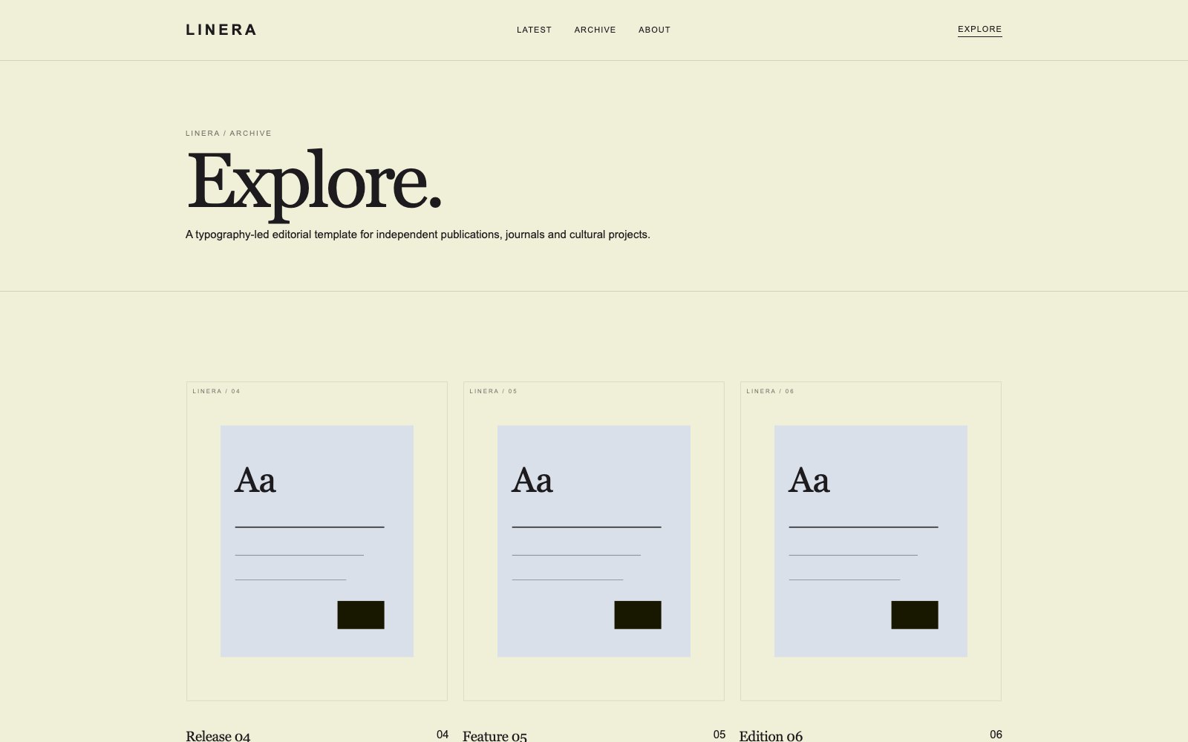Open the LINERA / 06 card thumbnail

point(871,541)
